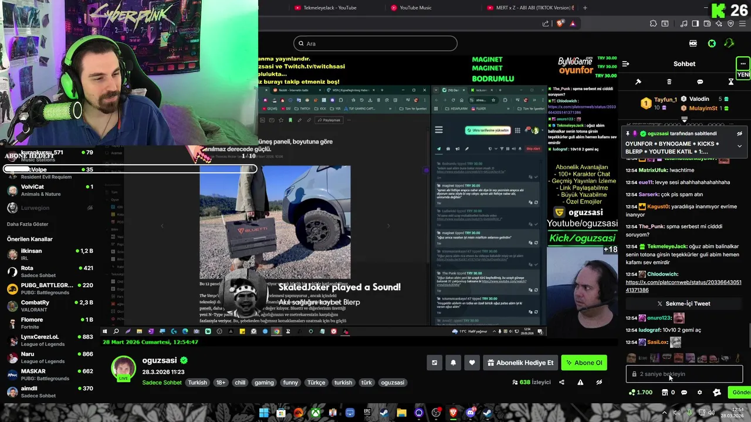The height and width of the screenshot is (422, 751).
Task: Click Abonelik Hediye Et gift button
Action: (x=520, y=363)
